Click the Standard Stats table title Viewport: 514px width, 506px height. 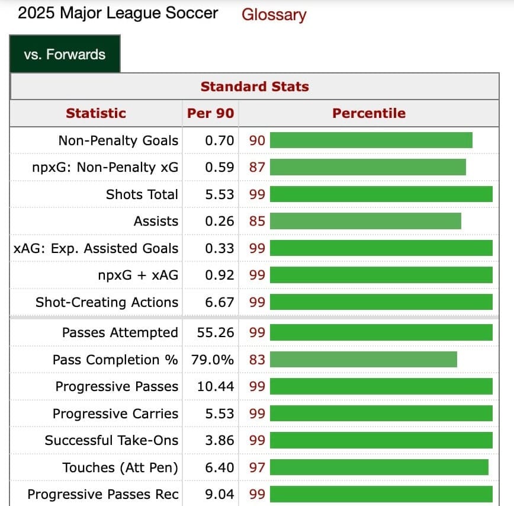(255, 87)
